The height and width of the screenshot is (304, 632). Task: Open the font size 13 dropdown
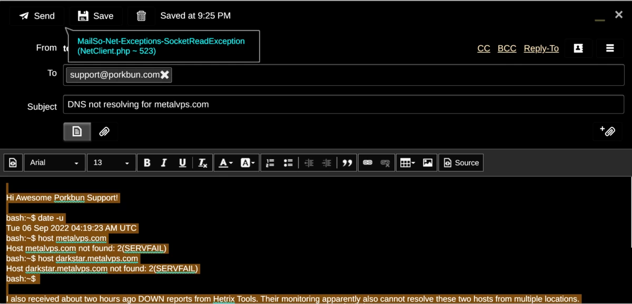(111, 163)
